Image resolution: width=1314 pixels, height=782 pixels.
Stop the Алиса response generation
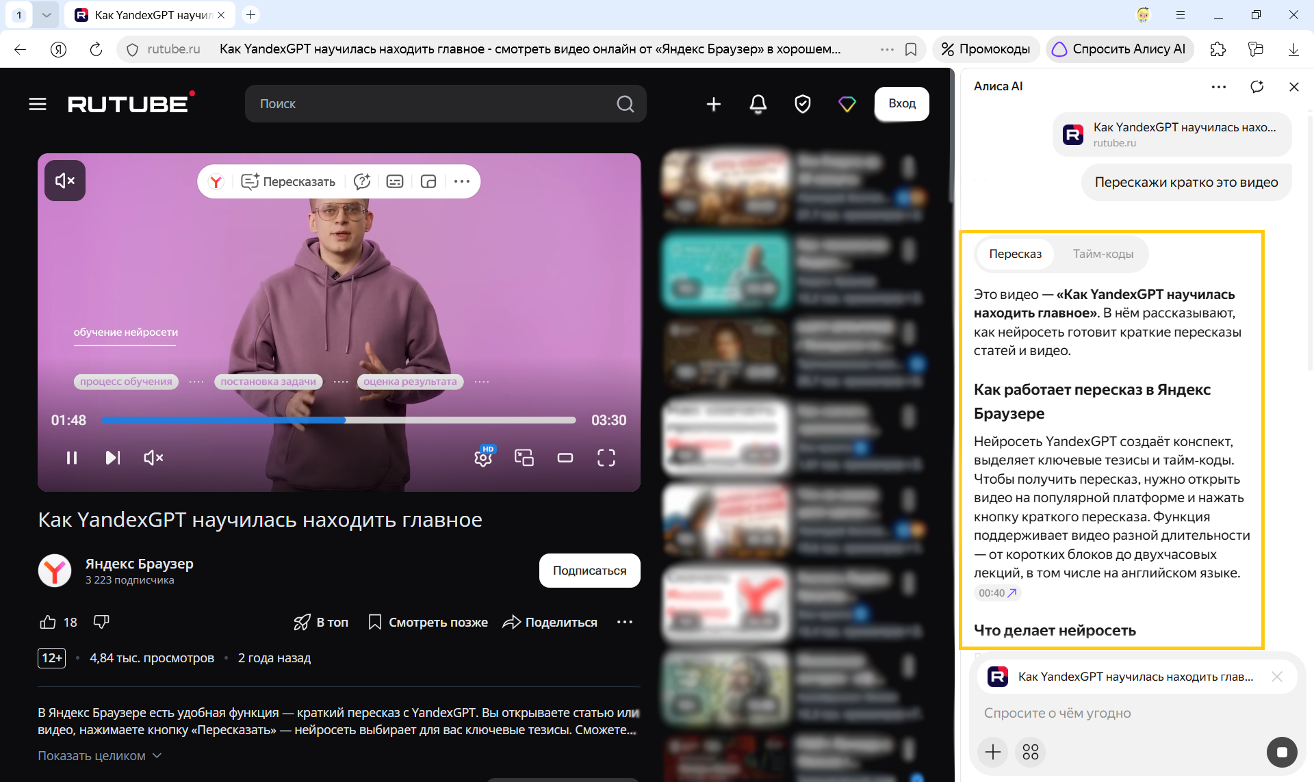coord(1282,753)
